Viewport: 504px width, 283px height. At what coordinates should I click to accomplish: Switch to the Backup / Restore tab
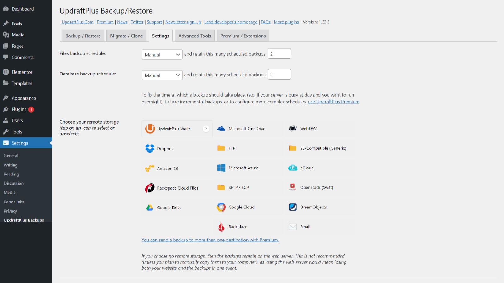[83, 36]
